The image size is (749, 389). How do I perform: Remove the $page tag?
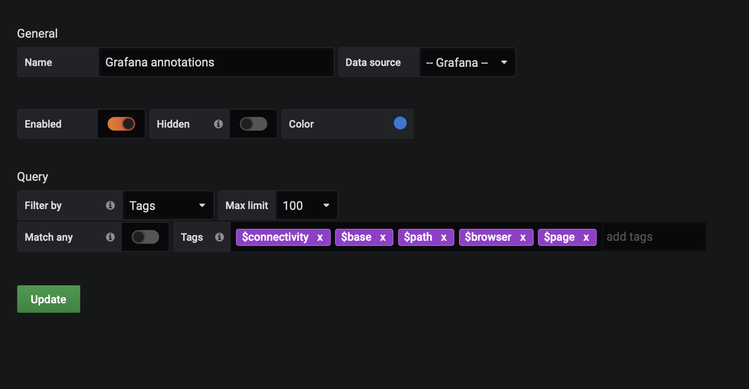pyautogui.click(x=586, y=237)
